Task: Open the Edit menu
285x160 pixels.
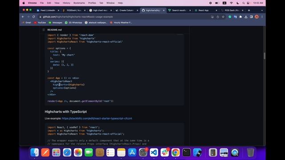Action: (x=49, y=3)
